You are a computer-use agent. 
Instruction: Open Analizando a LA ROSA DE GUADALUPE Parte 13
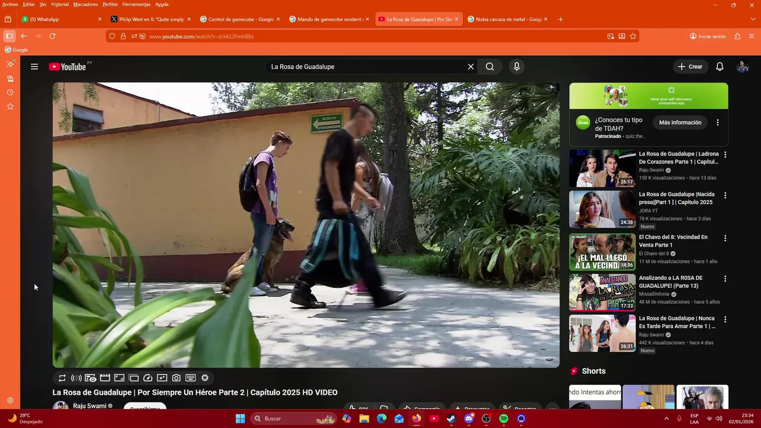click(x=671, y=282)
